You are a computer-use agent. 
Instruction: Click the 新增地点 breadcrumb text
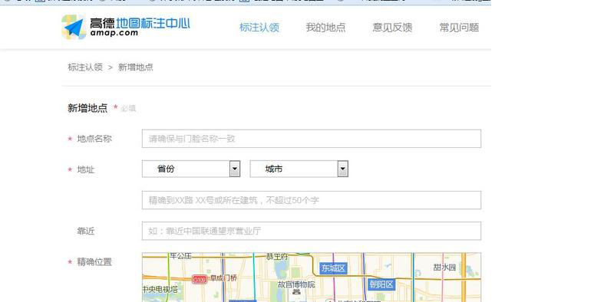136,67
